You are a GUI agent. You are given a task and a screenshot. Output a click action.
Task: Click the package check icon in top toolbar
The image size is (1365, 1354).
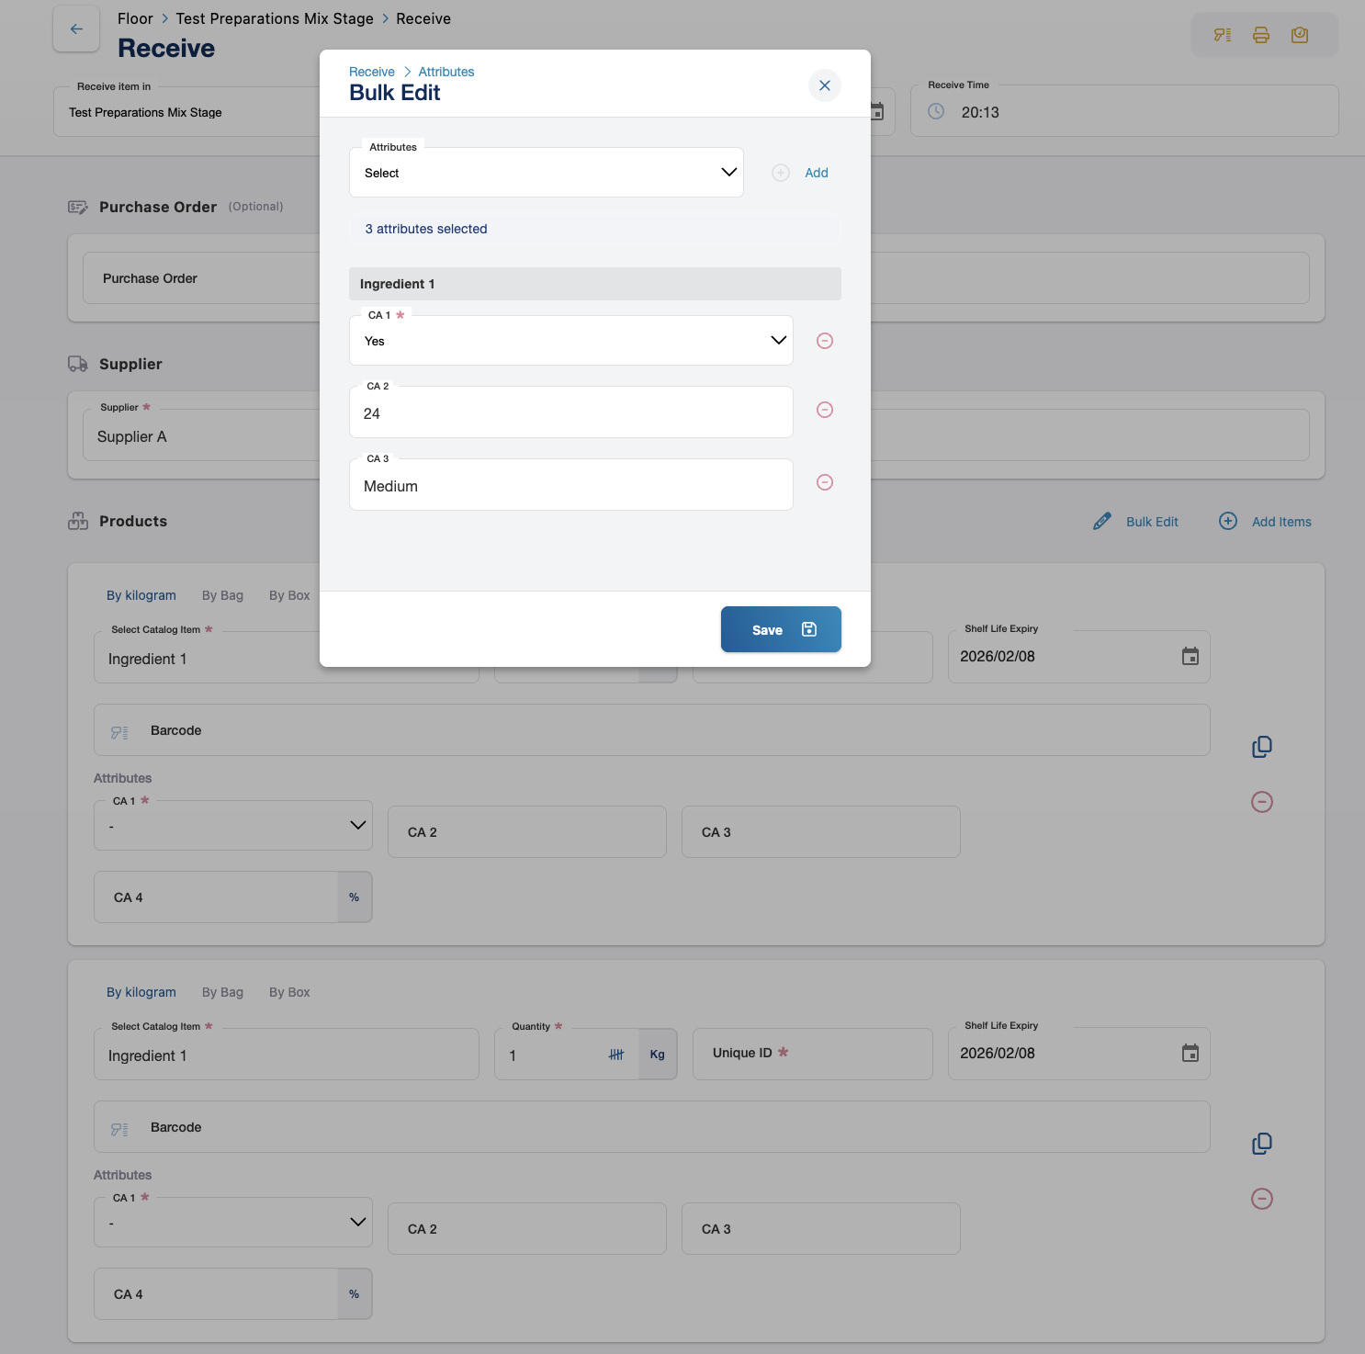click(1300, 35)
